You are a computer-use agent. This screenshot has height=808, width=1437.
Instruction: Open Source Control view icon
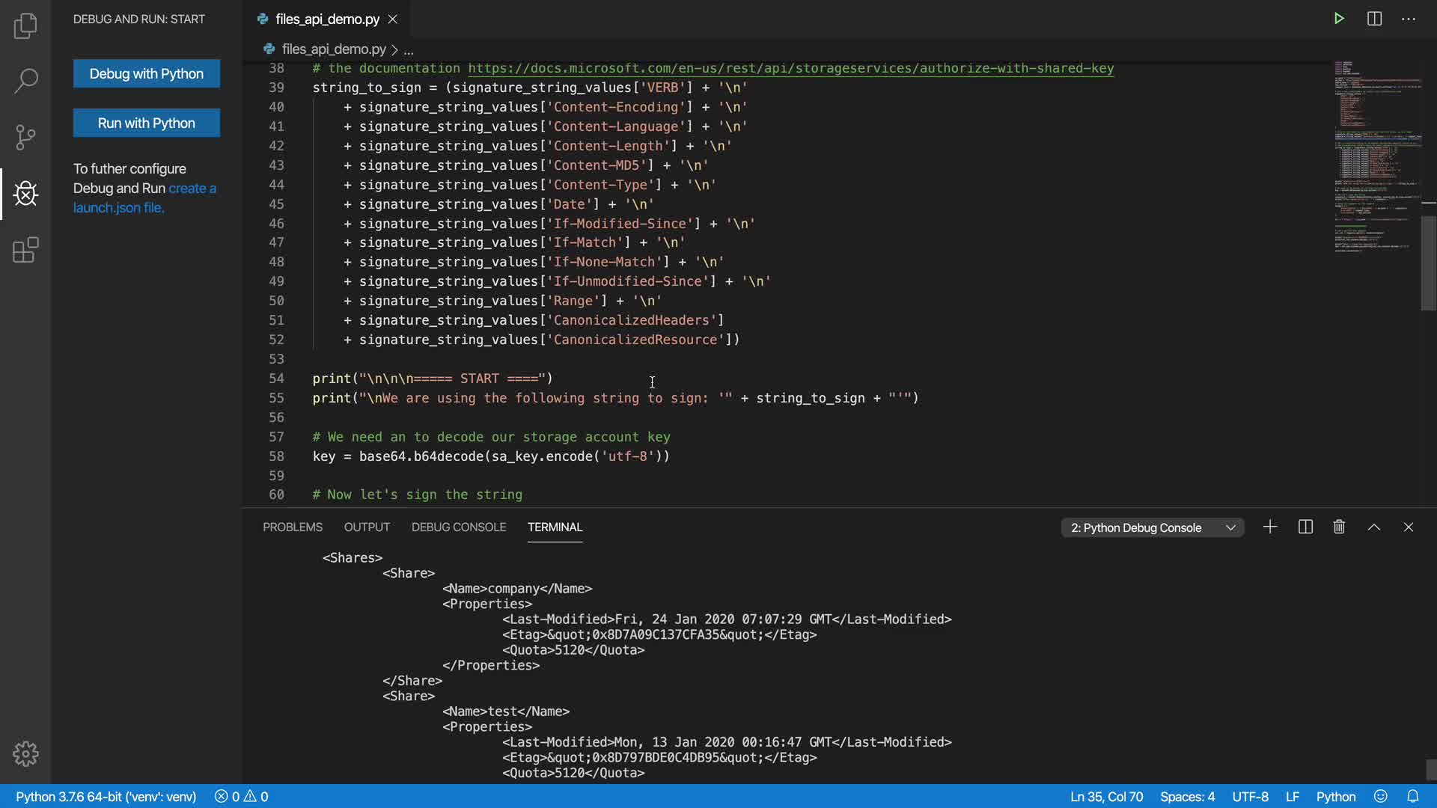pyautogui.click(x=25, y=137)
